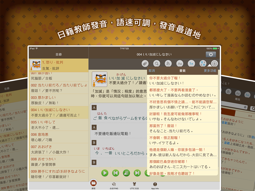Screen dimensions: 255x191
Task: Switch to the 台詞不NG tab
Action: (114, 186)
